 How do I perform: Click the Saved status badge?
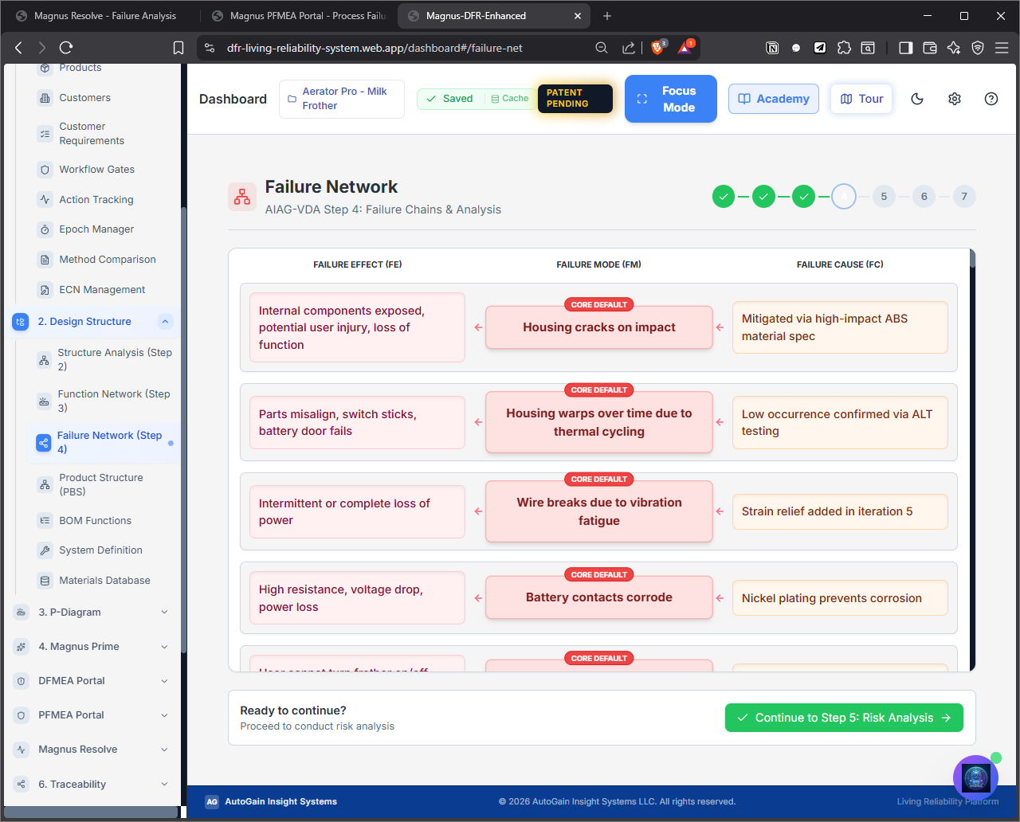(449, 99)
